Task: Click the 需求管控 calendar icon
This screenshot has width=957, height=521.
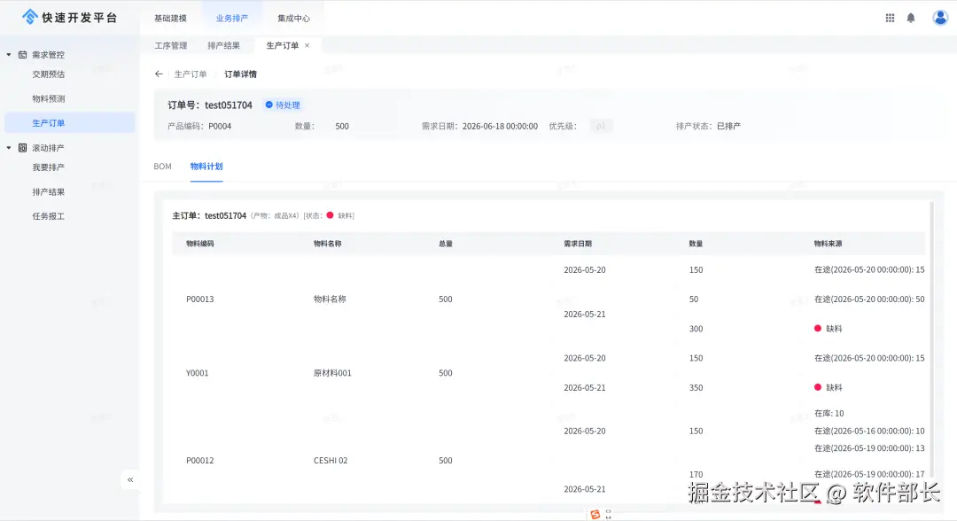Action: click(22, 54)
